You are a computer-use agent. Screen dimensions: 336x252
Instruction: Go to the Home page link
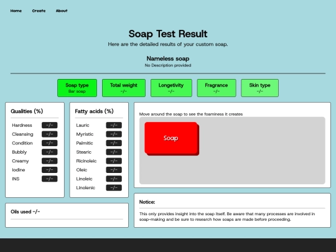click(x=16, y=11)
